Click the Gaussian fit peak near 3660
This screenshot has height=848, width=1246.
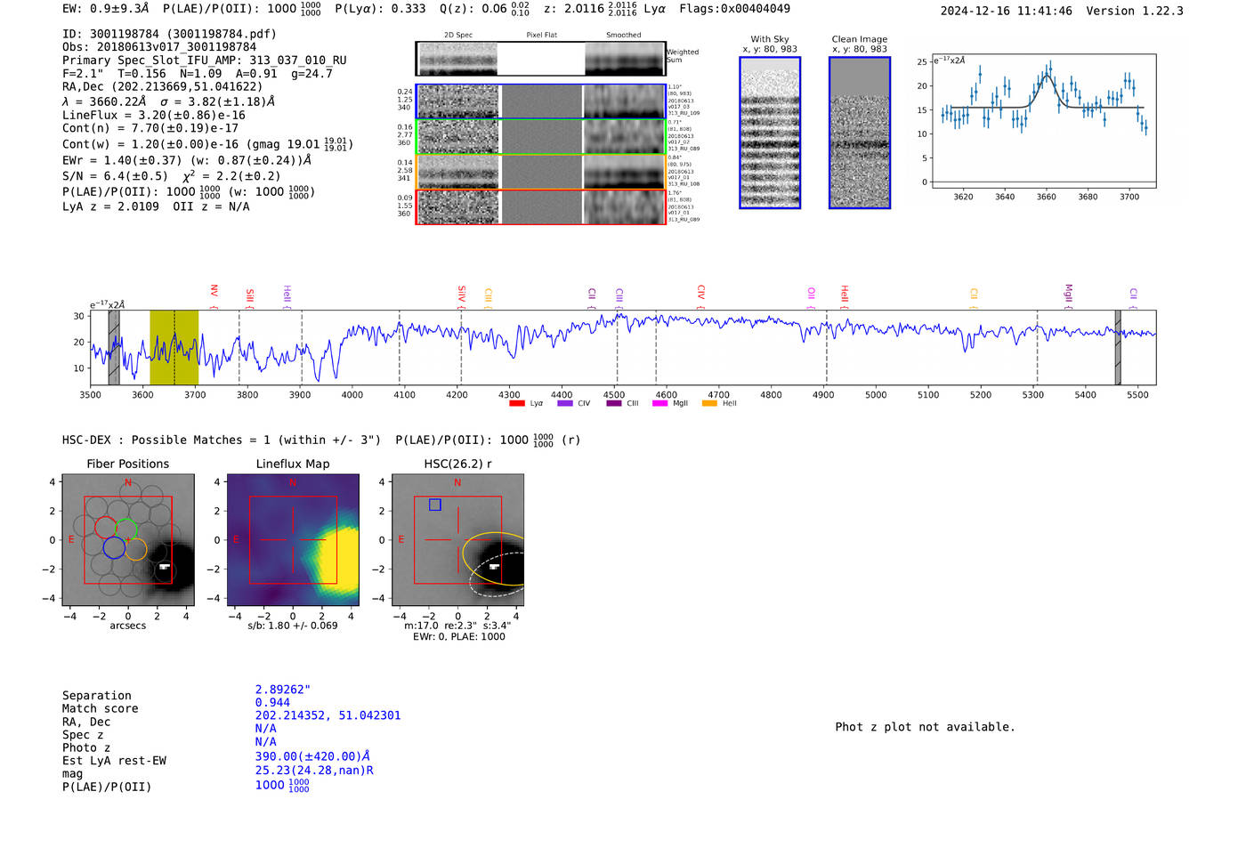1048,77
